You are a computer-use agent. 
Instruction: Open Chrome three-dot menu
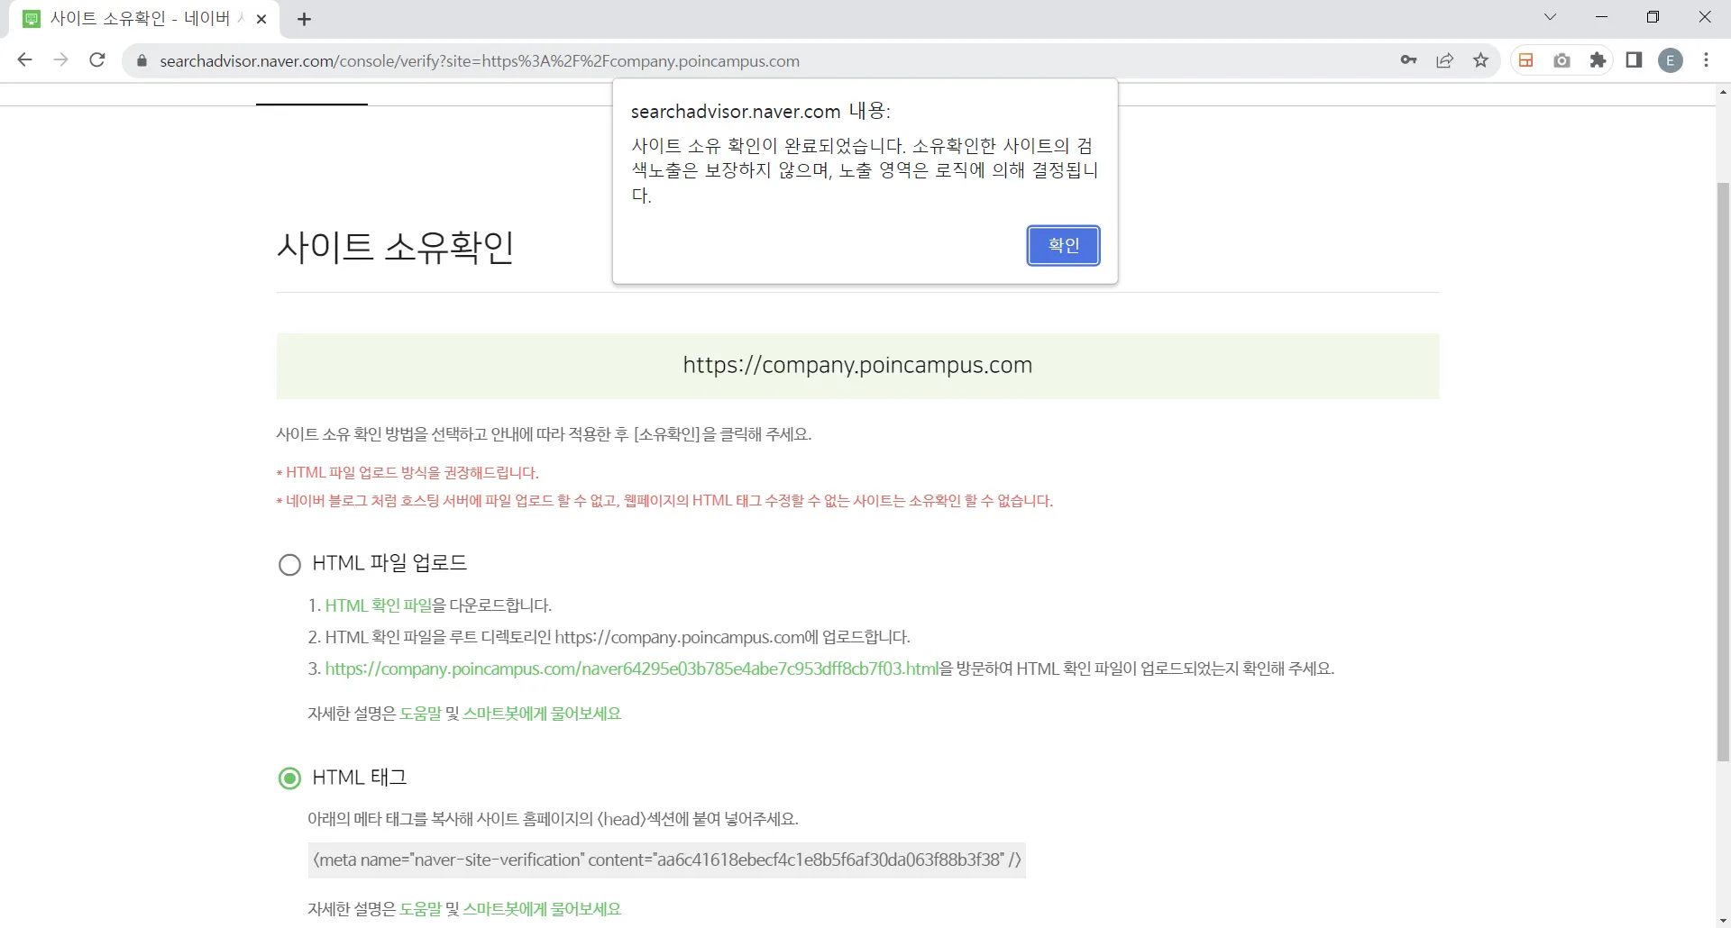[x=1706, y=60]
